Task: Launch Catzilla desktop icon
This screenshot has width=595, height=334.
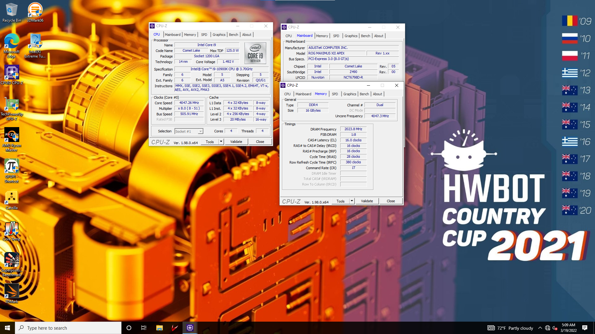Action: pos(11,200)
